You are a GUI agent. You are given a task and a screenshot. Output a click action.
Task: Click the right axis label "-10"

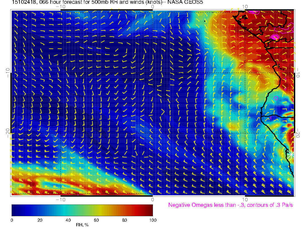(298, 73)
